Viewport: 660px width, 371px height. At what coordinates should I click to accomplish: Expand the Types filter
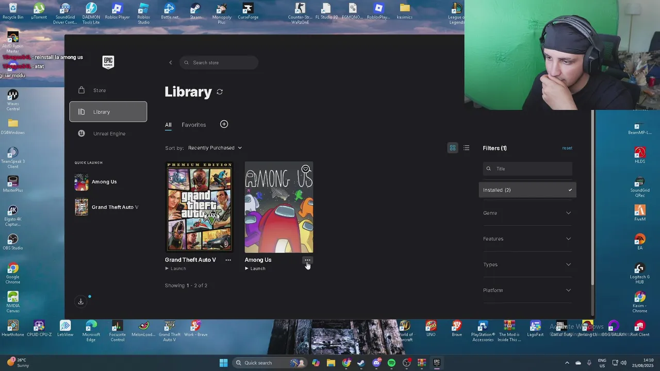pyautogui.click(x=527, y=264)
